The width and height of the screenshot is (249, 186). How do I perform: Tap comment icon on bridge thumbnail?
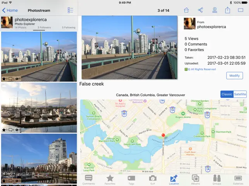[10, 79]
